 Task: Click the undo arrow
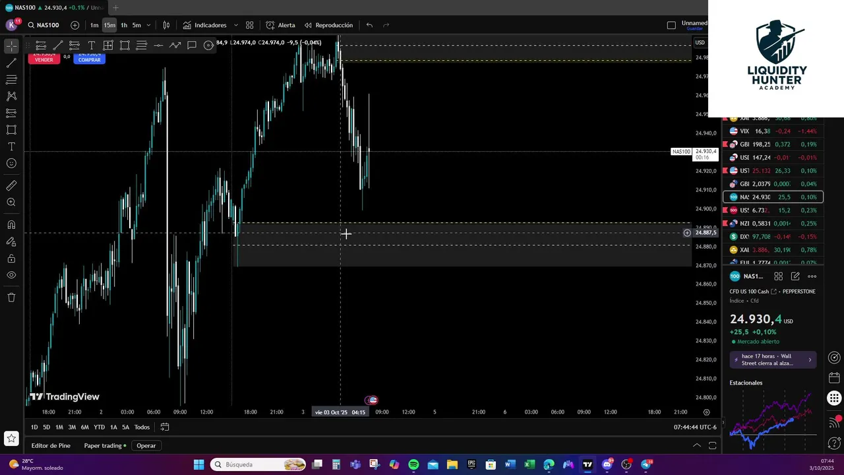[369, 25]
